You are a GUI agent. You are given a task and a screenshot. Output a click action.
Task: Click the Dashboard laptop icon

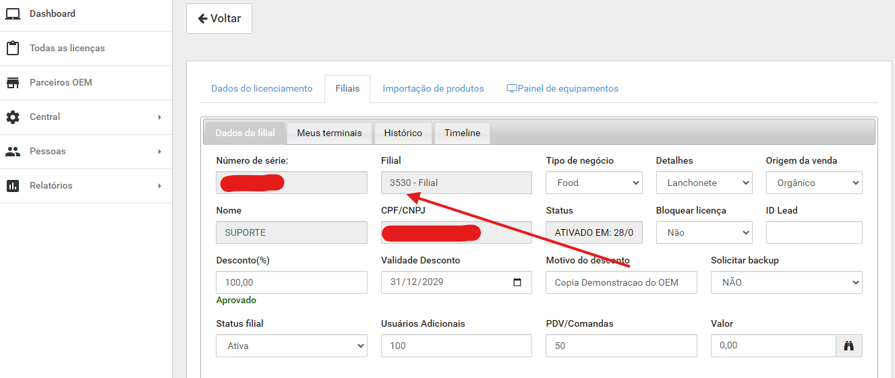13,13
